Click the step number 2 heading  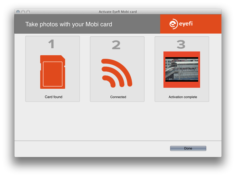116,45
